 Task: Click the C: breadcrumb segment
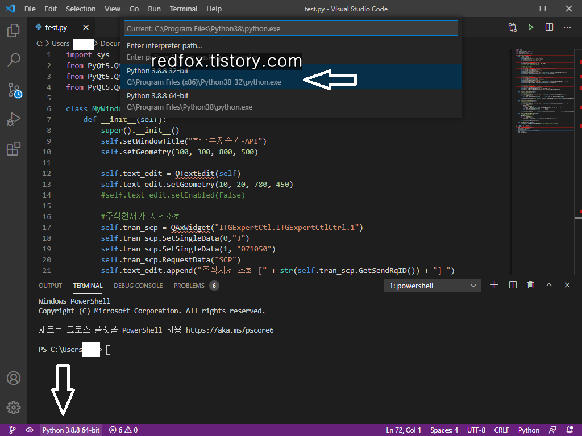click(39, 43)
